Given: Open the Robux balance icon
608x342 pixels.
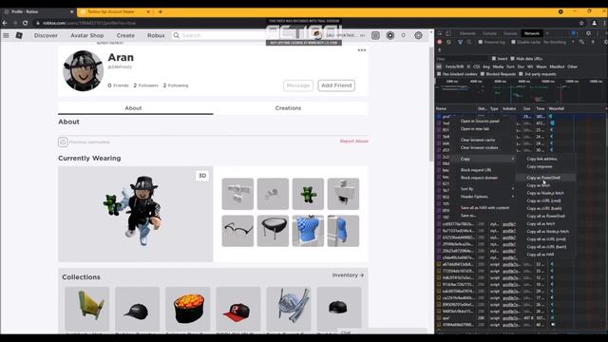Looking at the screenshot, I should coord(390,36).
